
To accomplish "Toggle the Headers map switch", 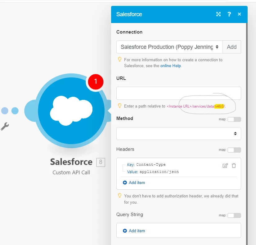I will [x=234, y=150].
